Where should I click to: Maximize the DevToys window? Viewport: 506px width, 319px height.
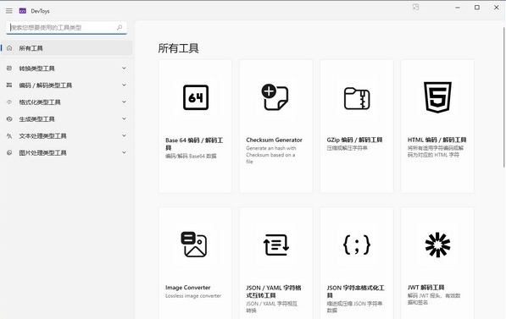(x=477, y=8)
